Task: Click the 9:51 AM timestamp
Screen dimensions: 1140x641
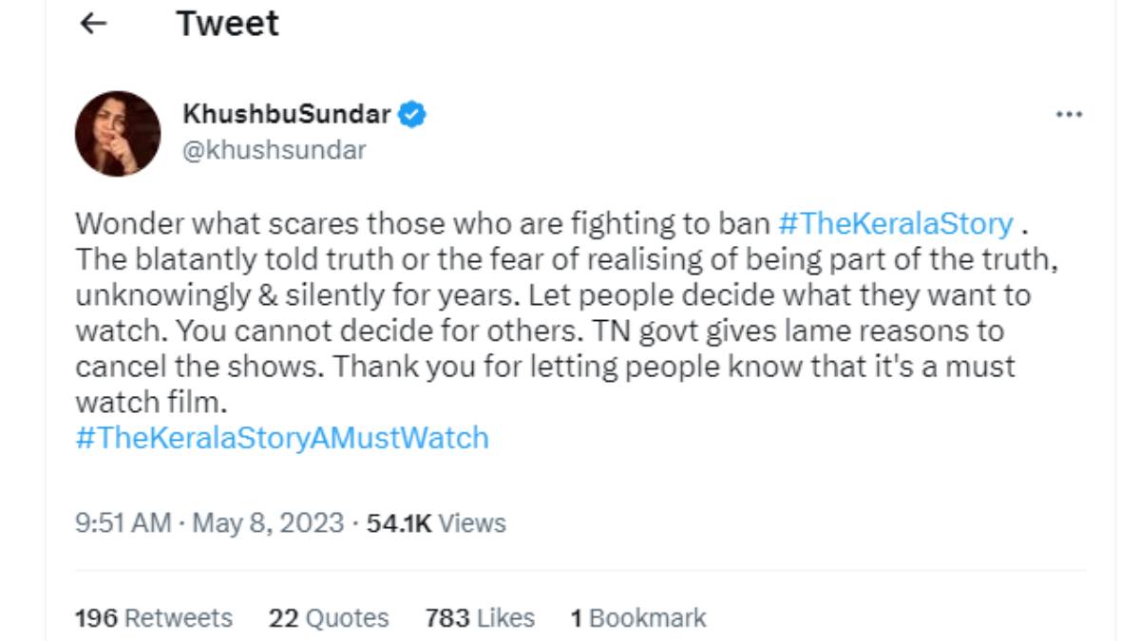Action: tap(123, 523)
